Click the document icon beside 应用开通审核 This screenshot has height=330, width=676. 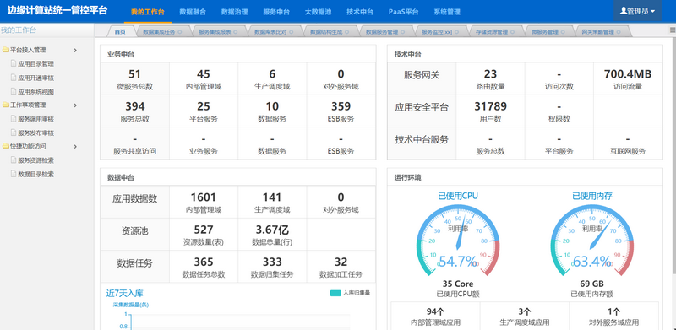click(14, 78)
